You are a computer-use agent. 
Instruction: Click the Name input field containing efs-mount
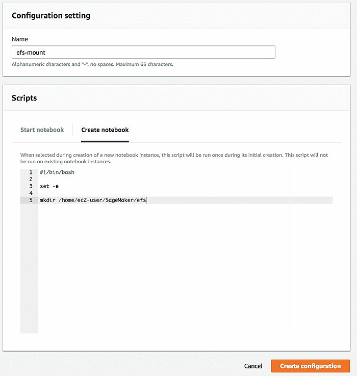tap(143, 52)
